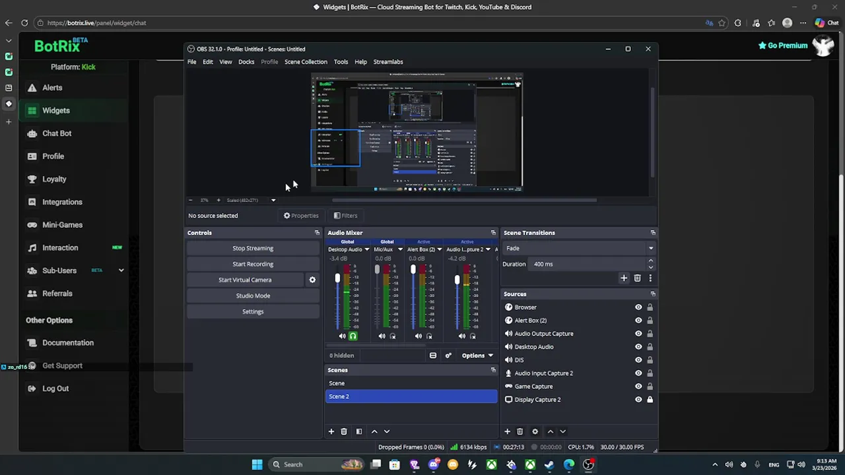Image resolution: width=845 pixels, height=475 pixels.
Task: Click the browser address bar
Action: point(370,23)
